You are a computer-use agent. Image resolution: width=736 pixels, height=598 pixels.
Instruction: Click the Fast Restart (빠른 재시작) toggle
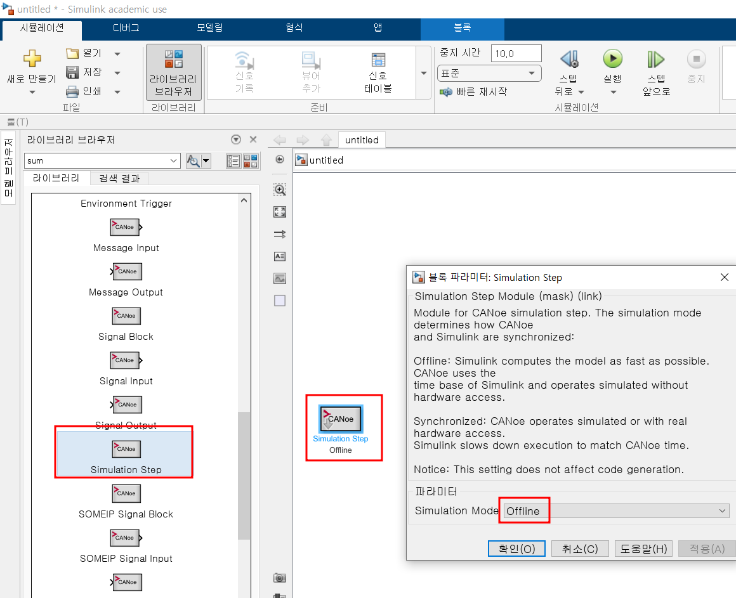click(473, 92)
